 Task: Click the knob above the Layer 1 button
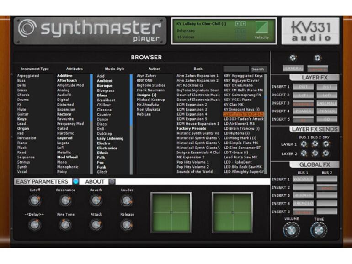click(x=293, y=58)
